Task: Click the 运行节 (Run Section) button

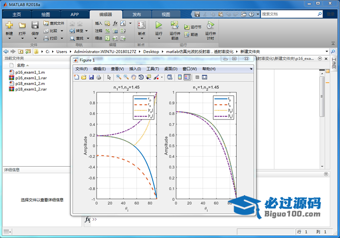Action: [193, 27]
